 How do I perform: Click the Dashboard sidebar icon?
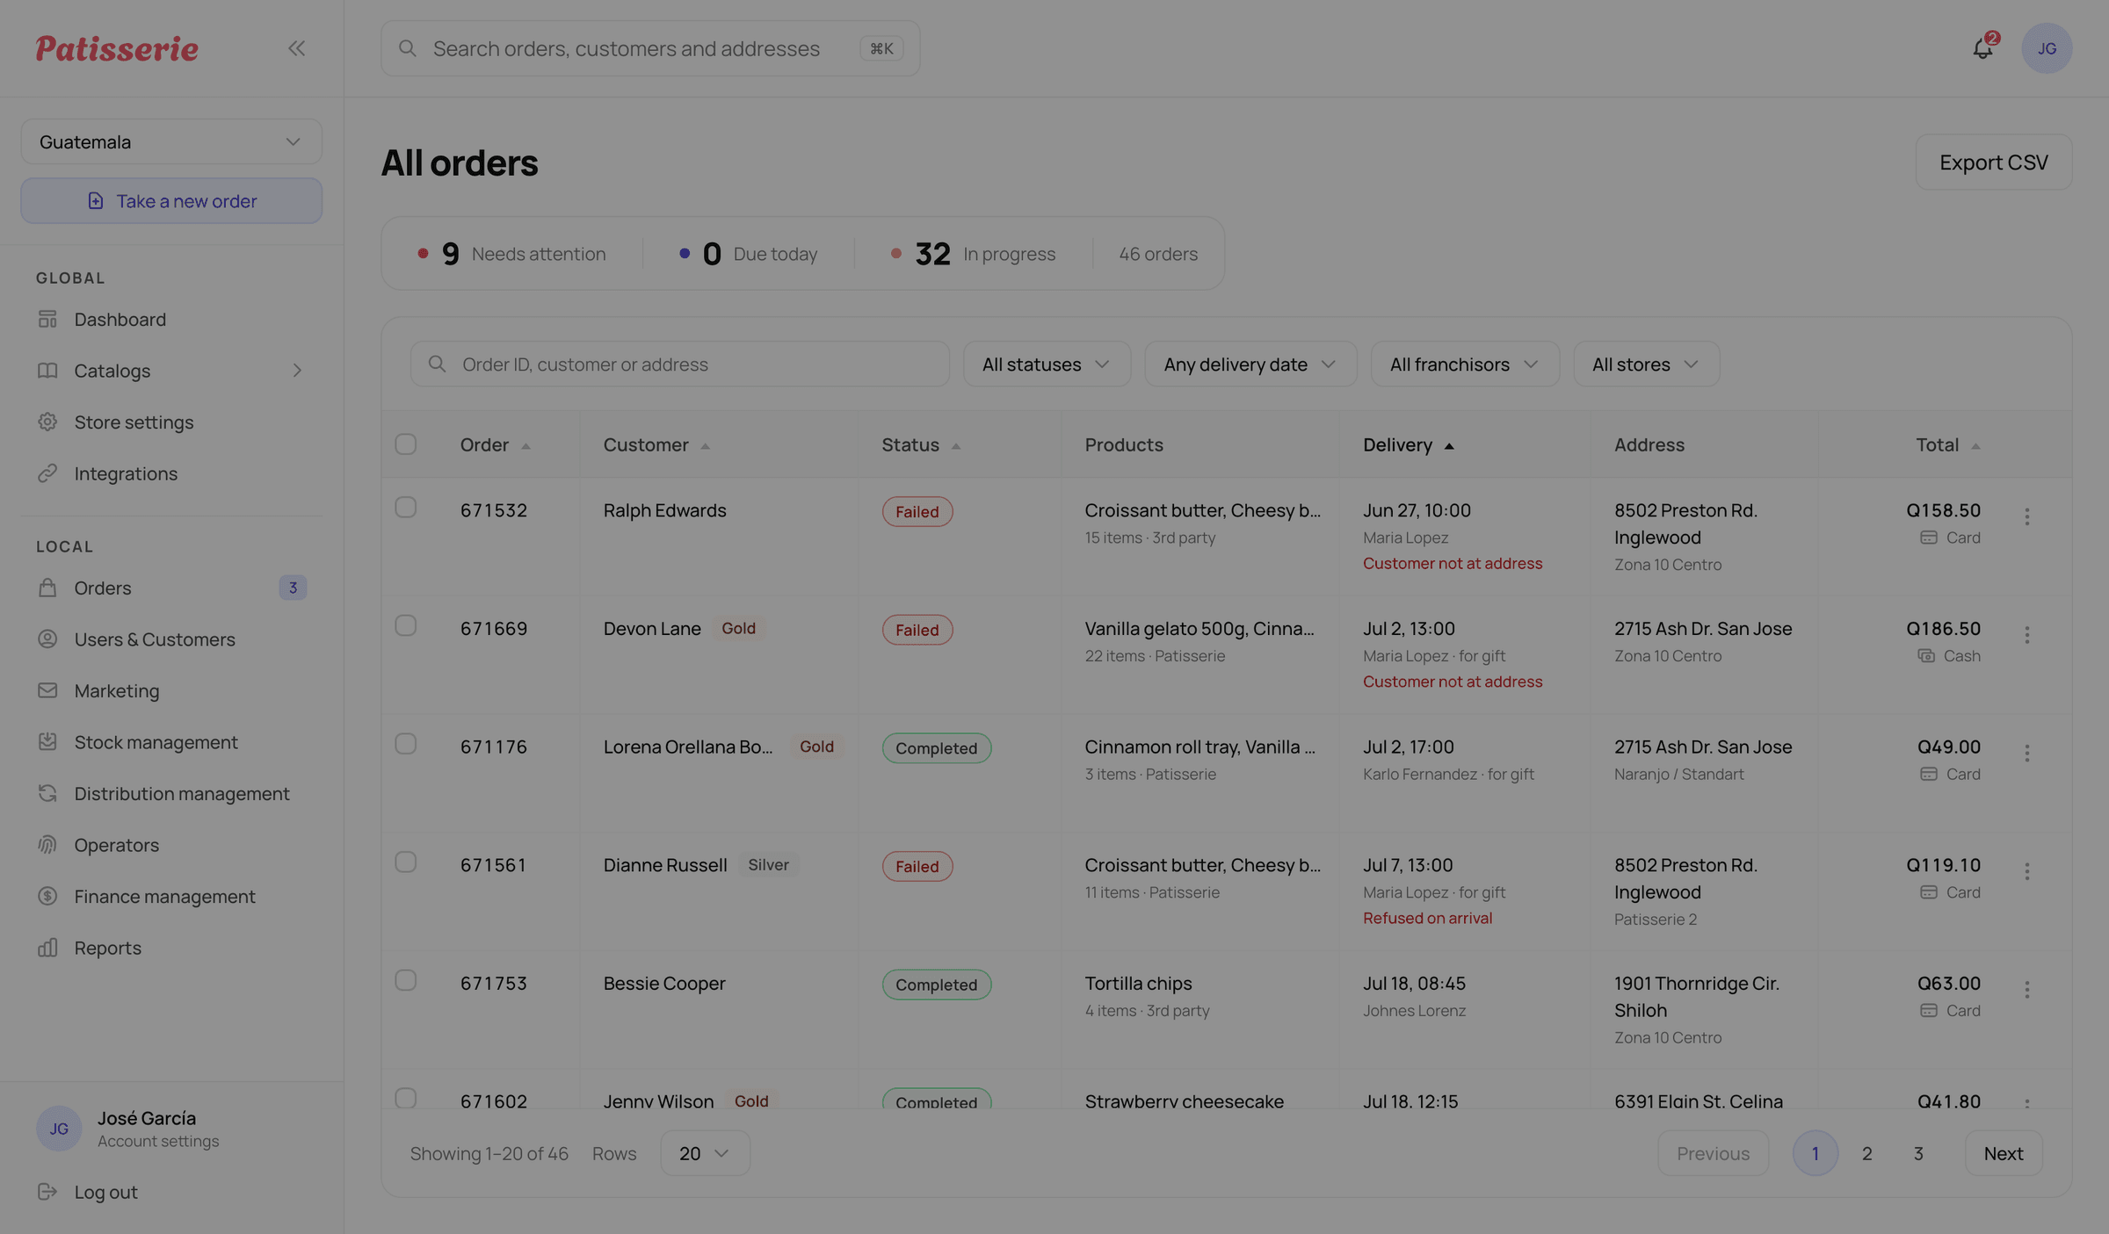click(x=47, y=319)
